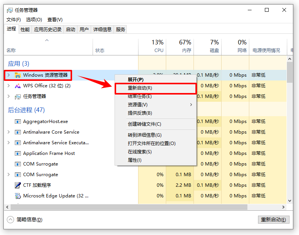The width and height of the screenshot is (299, 235).
Task: Click the horizontal scrollbar thumb
Action: [129, 207]
